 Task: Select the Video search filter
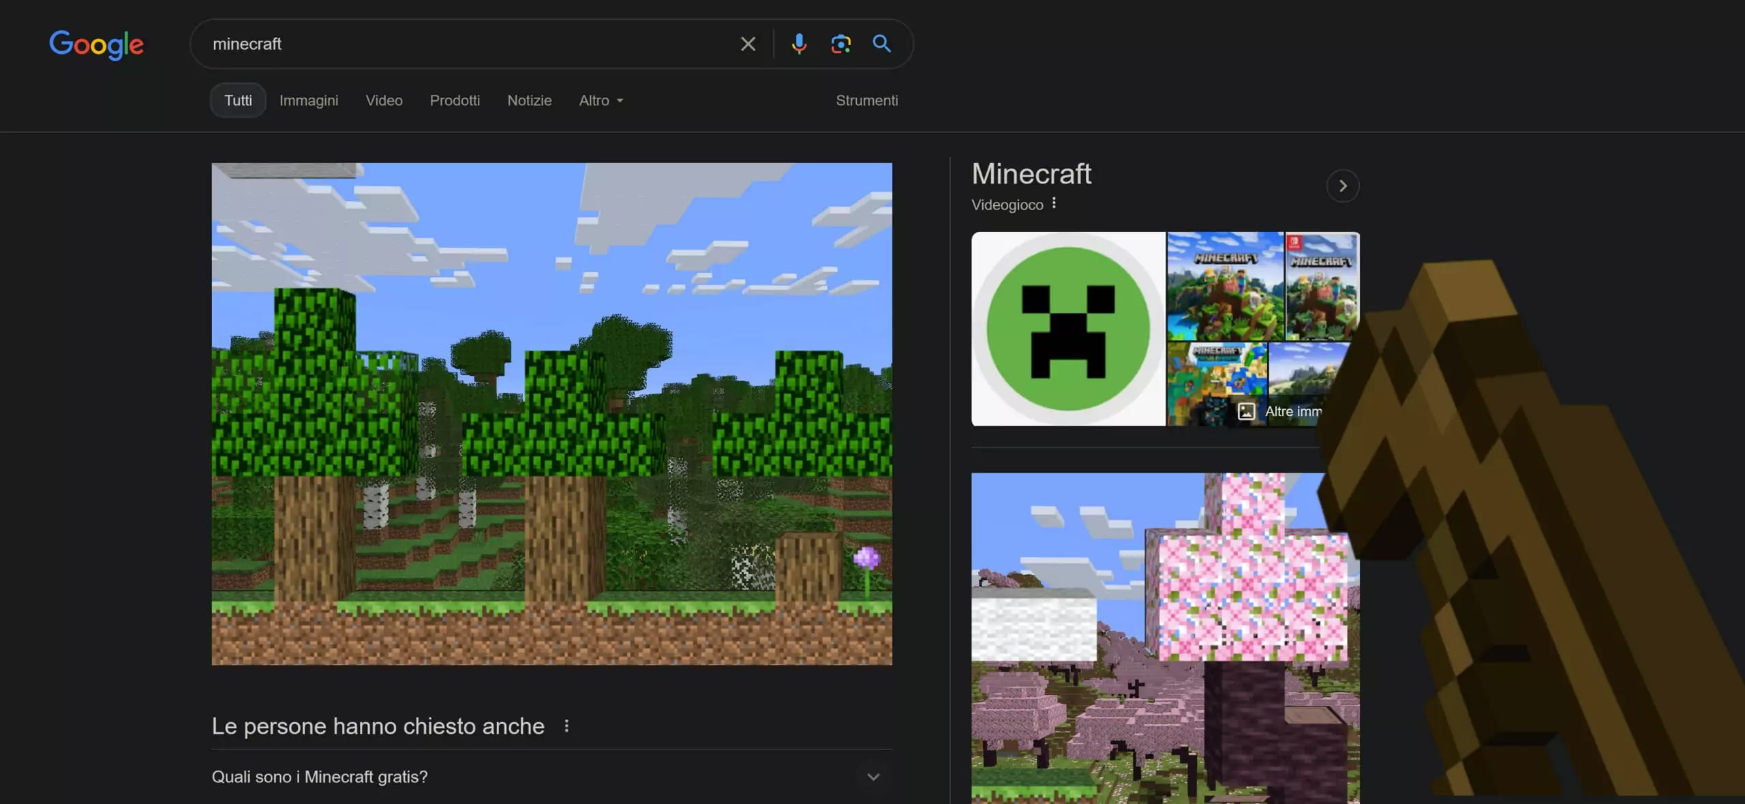[x=384, y=100]
